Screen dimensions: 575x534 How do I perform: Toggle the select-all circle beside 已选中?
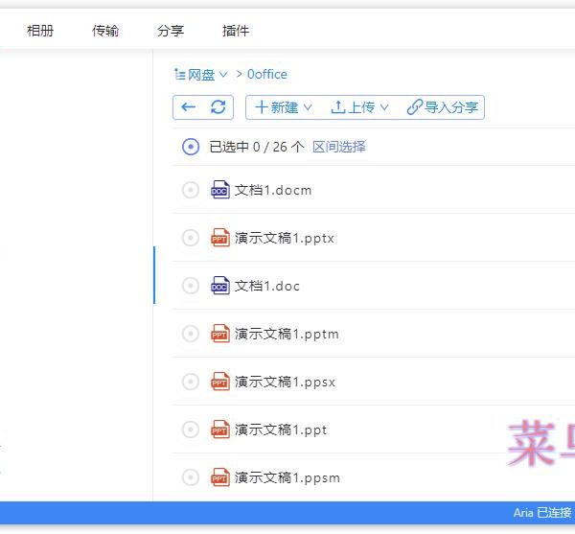point(191,147)
